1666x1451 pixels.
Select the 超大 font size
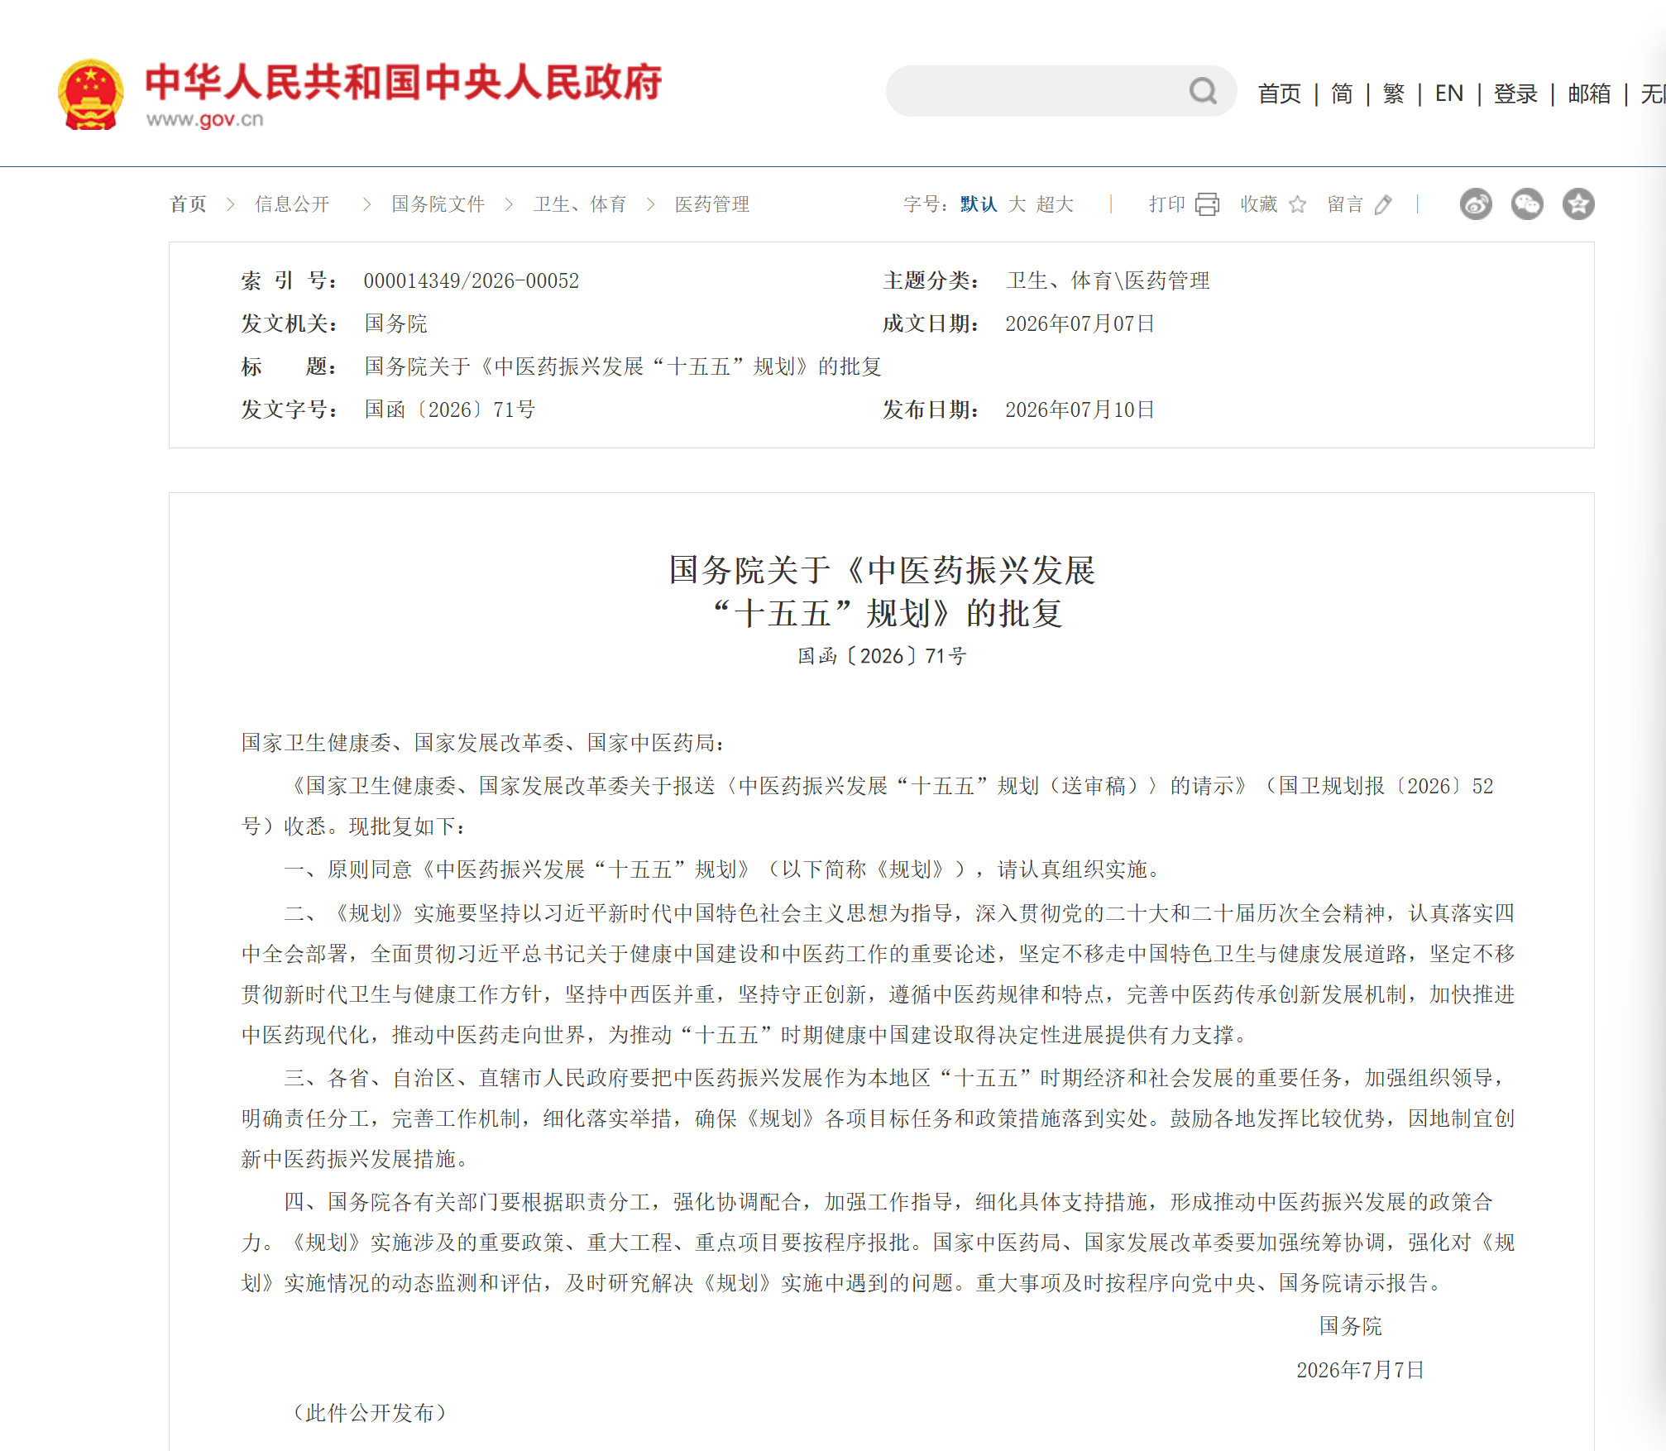(x=1055, y=204)
